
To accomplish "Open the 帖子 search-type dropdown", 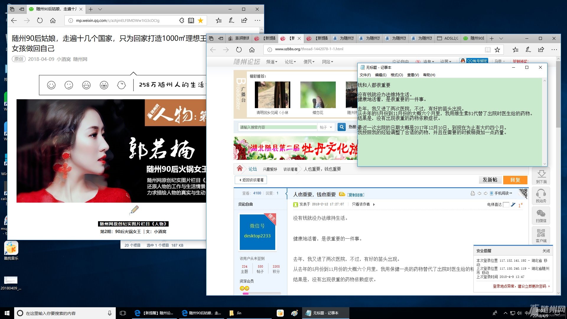I will point(326,127).
